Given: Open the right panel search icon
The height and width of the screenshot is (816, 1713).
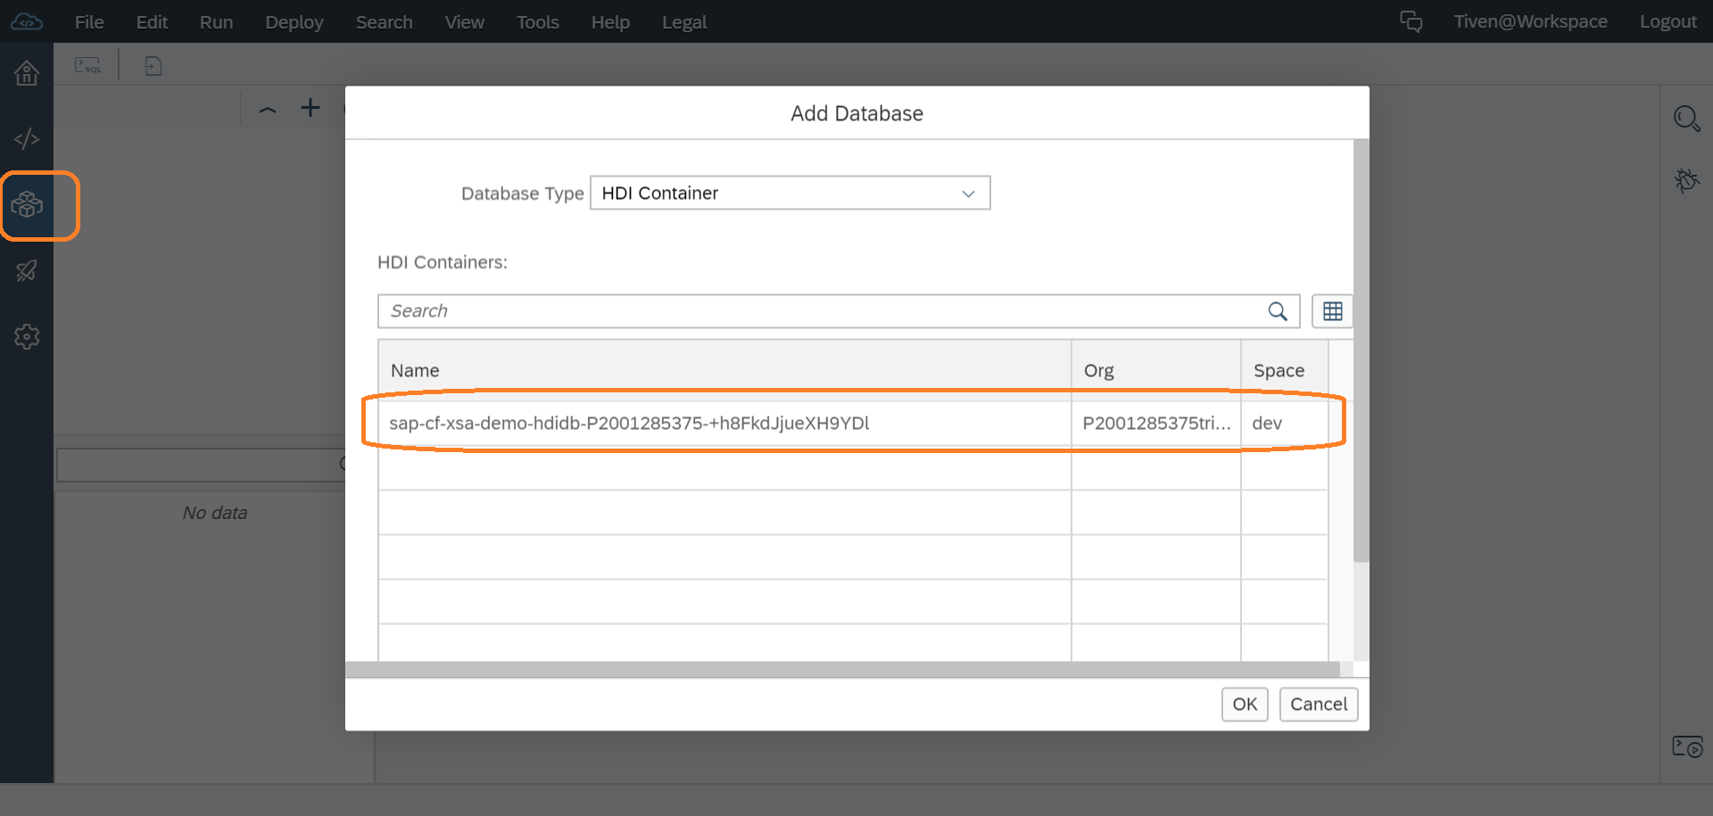Looking at the screenshot, I should (1686, 119).
